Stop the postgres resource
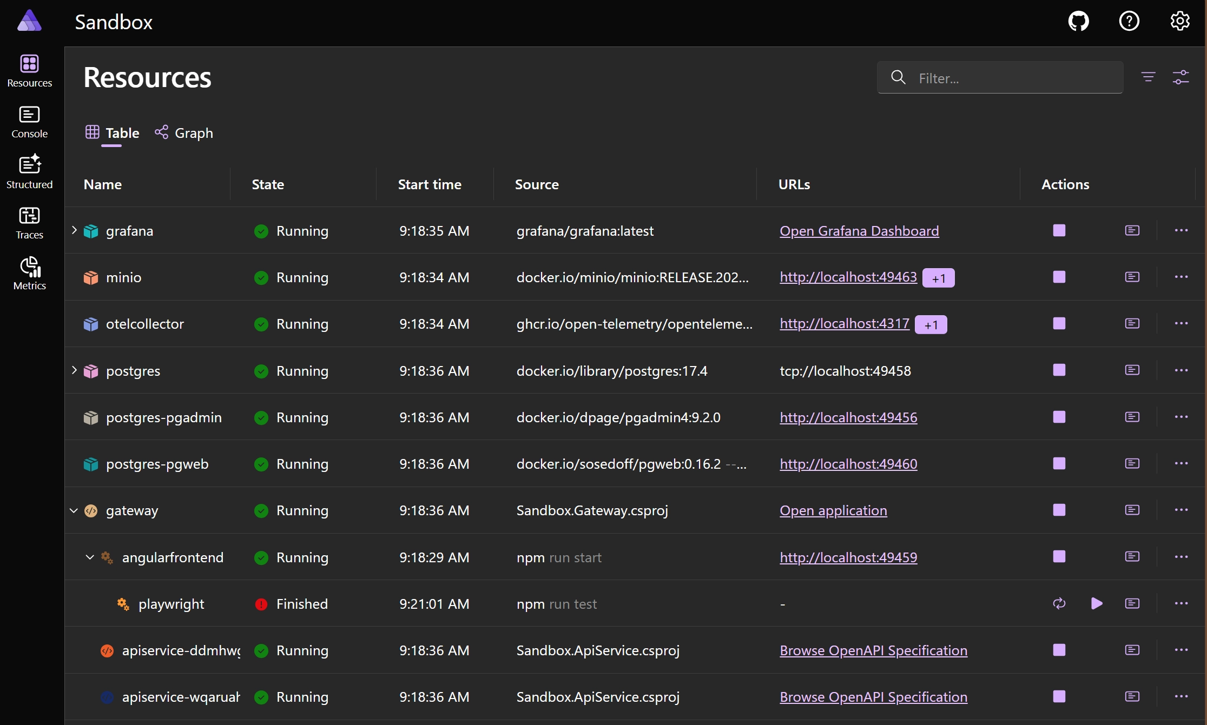The height and width of the screenshot is (725, 1207). click(x=1059, y=370)
